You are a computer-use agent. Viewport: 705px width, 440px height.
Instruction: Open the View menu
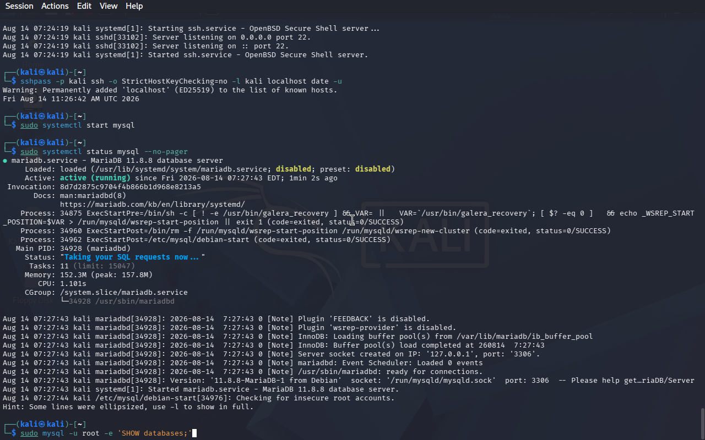tap(109, 6)
